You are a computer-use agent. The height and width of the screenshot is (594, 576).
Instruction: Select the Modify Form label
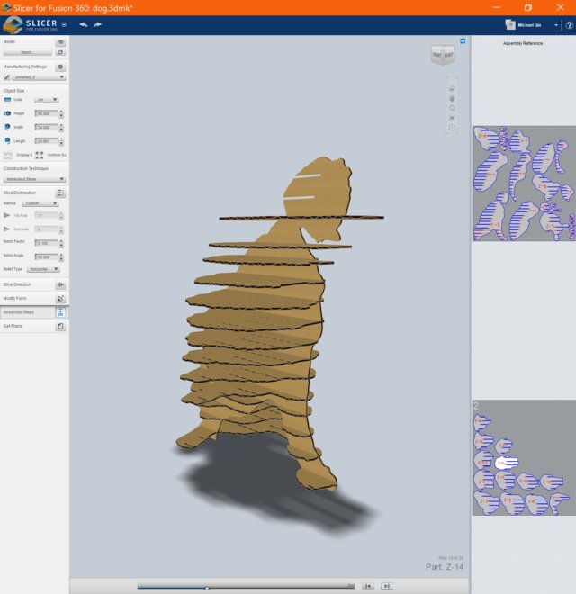14,298
